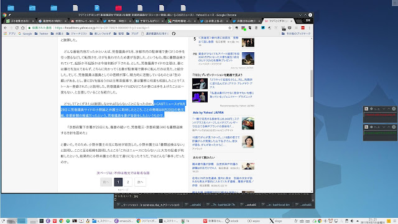
Task: Click the 前へ previous page button
Action: click(106, 182)
